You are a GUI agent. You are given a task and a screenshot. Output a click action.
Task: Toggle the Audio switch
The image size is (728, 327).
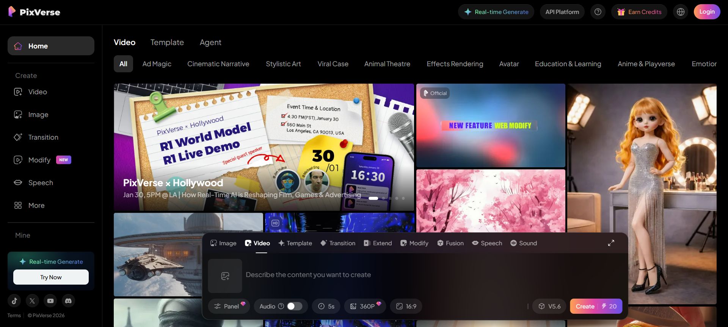pos(295,306)
